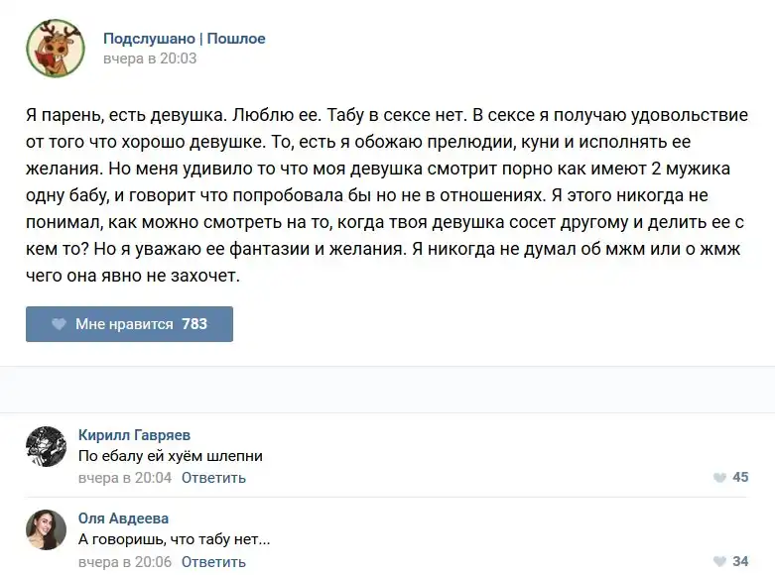Click the 34 likes counter on the second comment
This screenshot has height=575, width=775.
(x=740, y=561)
